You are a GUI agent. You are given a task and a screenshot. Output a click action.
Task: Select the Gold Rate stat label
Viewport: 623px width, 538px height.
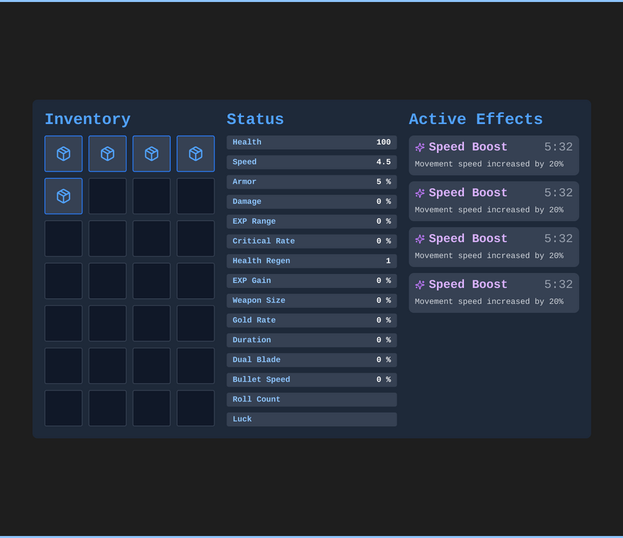(254, 320)
